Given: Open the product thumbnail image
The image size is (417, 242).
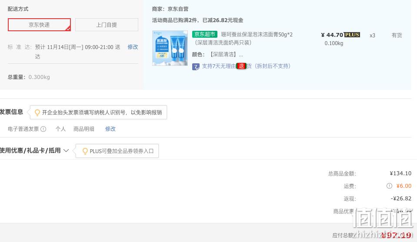Looking at the screenshot, I should pyautogui.click(x=170, y=48).
